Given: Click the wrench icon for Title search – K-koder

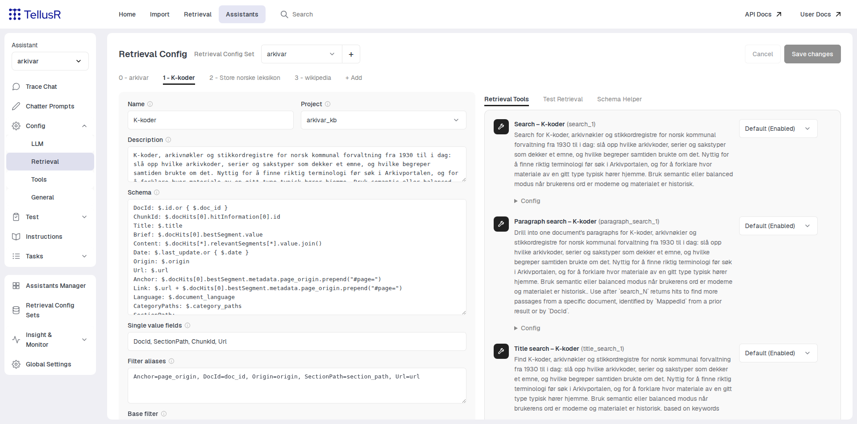Looking at the screenshot, I should coord(501,351).
